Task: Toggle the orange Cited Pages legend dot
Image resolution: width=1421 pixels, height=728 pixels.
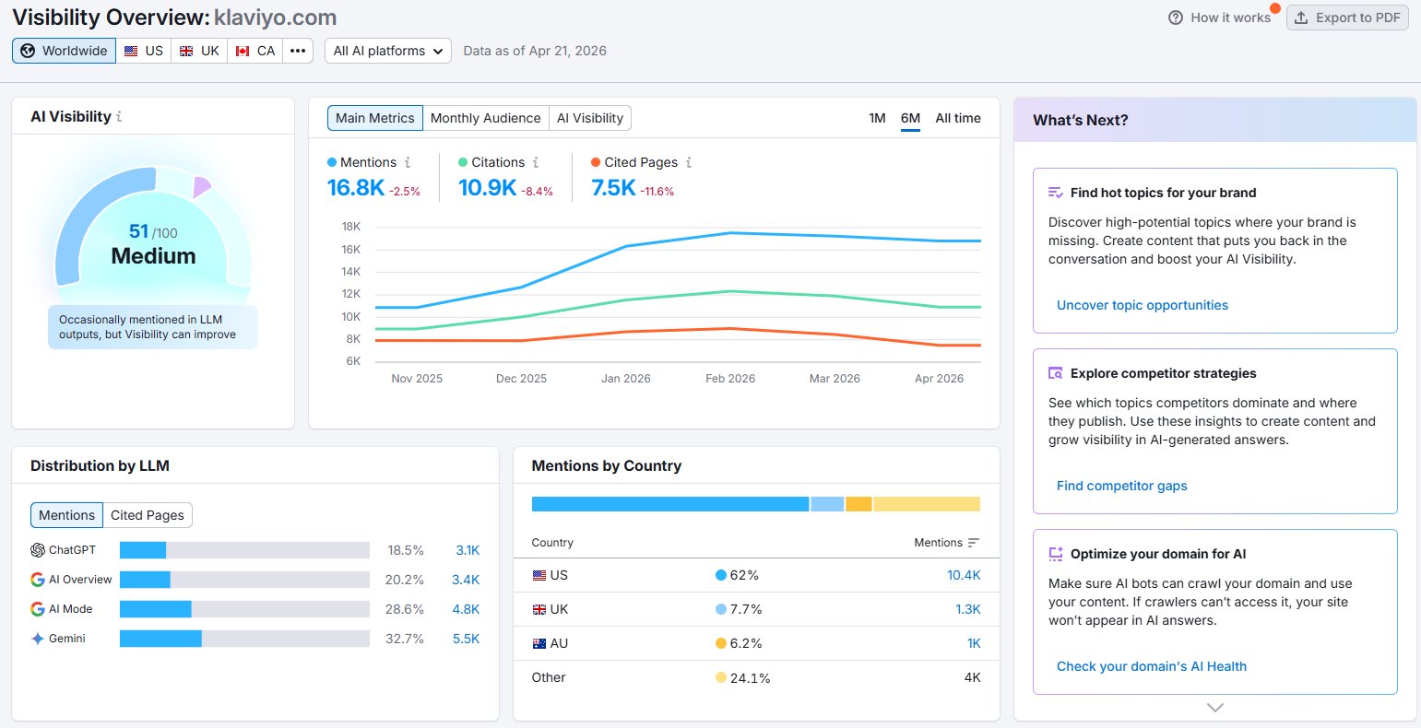Action: (596, 162)
